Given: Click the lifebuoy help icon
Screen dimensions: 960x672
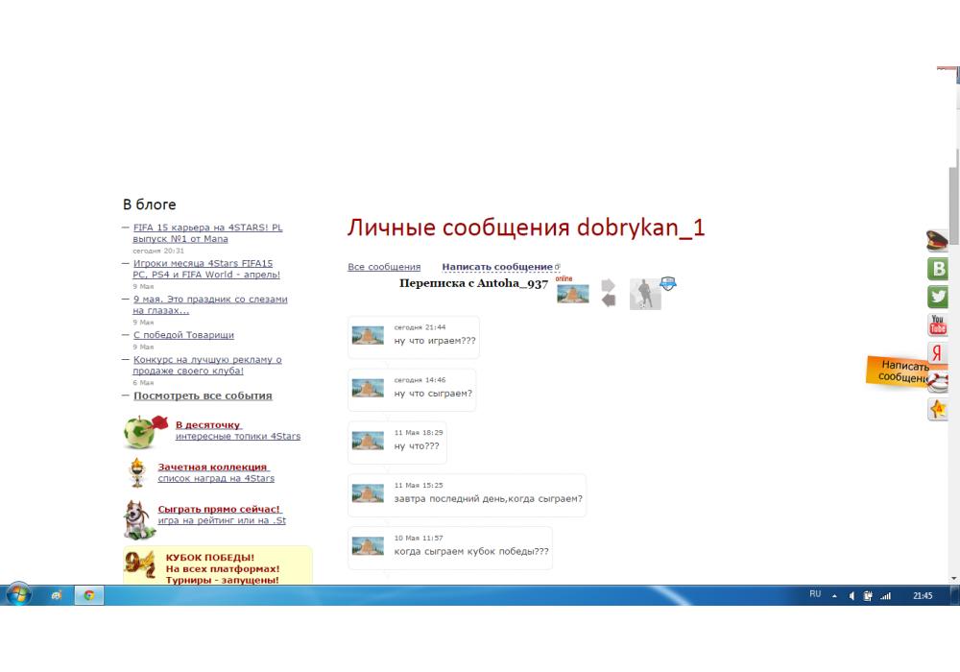Looking at the screenshot, I should pyautogui.click(x=938, y=381).
